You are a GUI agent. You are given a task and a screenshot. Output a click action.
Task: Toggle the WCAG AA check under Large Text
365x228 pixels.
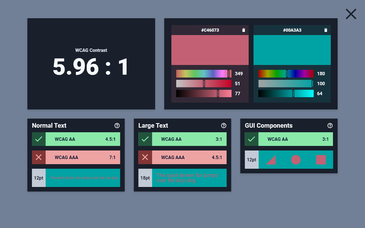point(145,139)
